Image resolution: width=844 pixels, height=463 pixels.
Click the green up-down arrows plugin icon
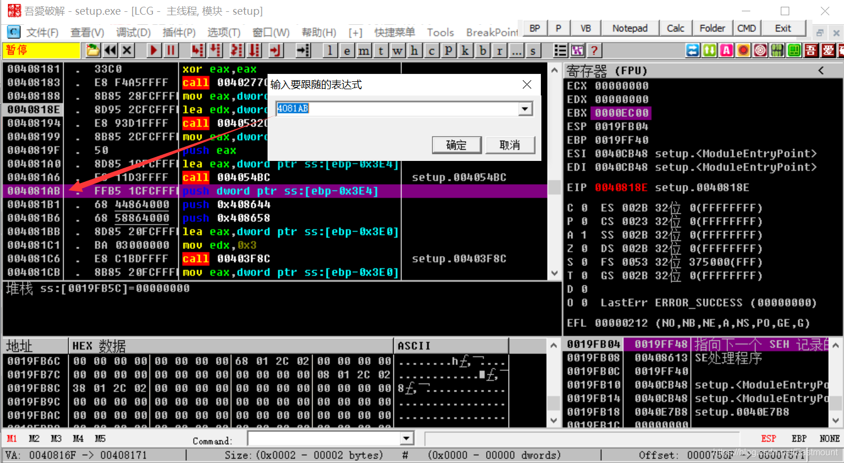pos(710,51)
